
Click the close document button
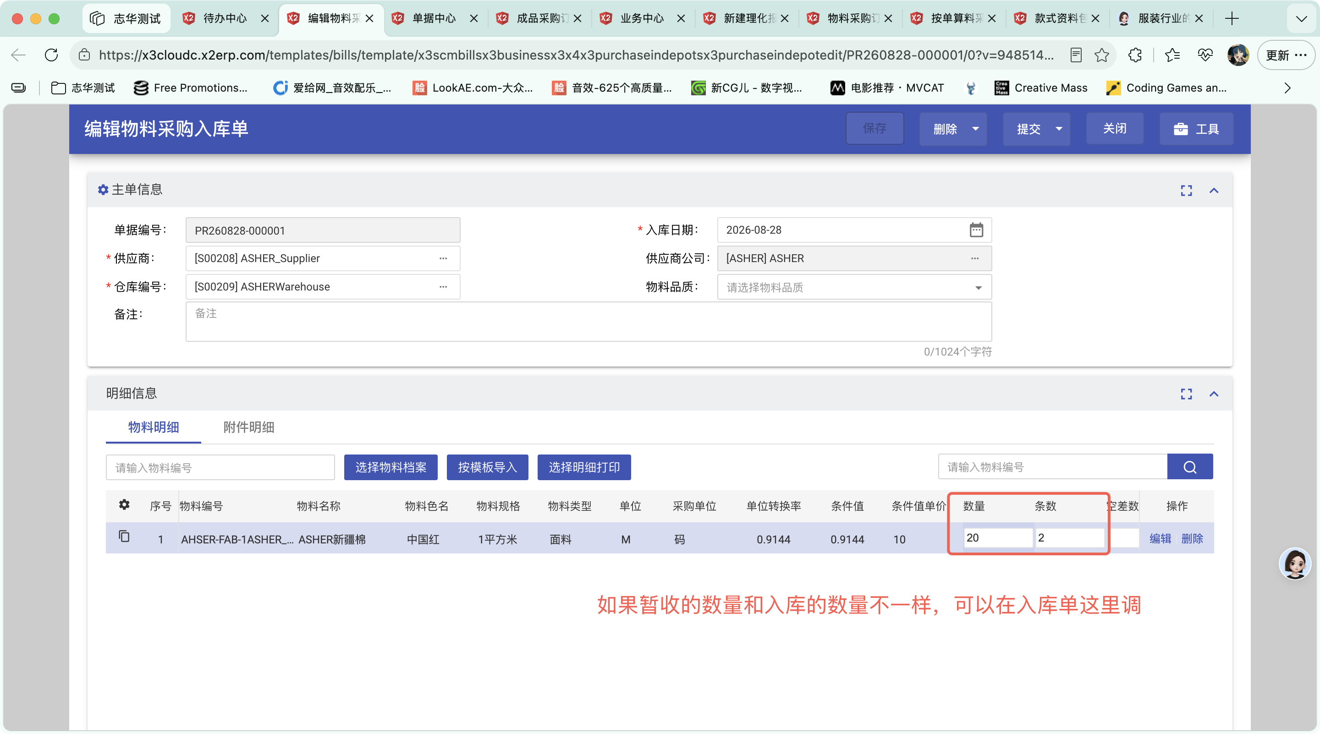1115,129
